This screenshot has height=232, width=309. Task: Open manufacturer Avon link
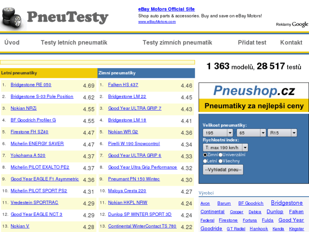coord(205,203)
